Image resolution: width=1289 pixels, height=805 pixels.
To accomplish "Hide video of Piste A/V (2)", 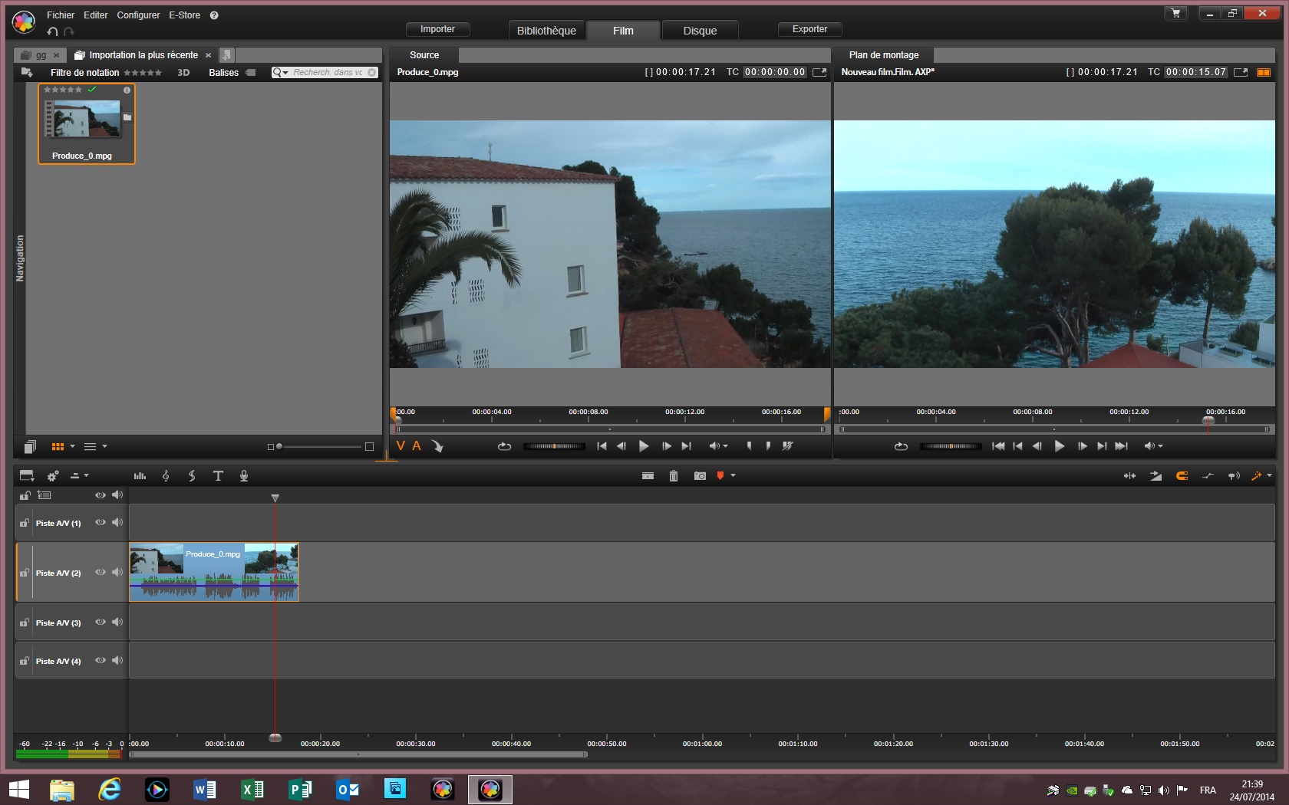I will tap(100, 573).
